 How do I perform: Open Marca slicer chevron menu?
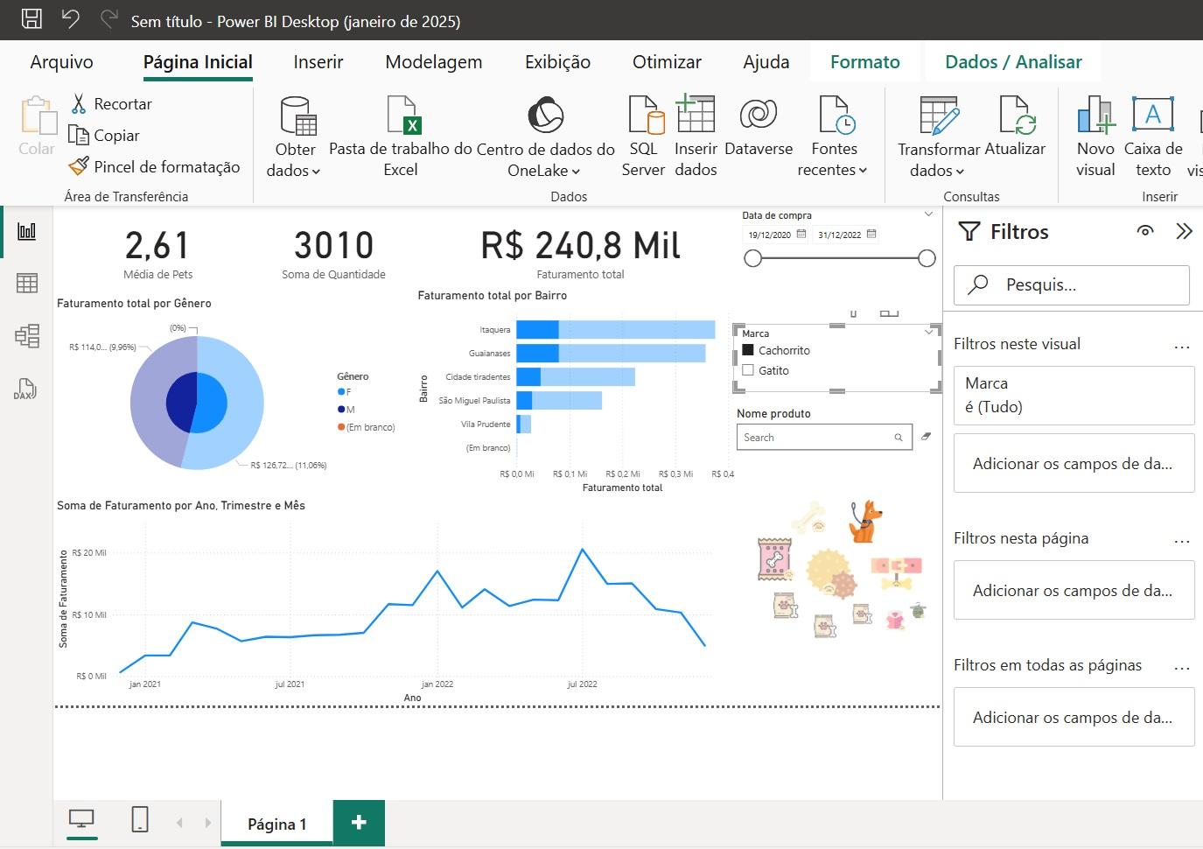[x=928, y=332]
